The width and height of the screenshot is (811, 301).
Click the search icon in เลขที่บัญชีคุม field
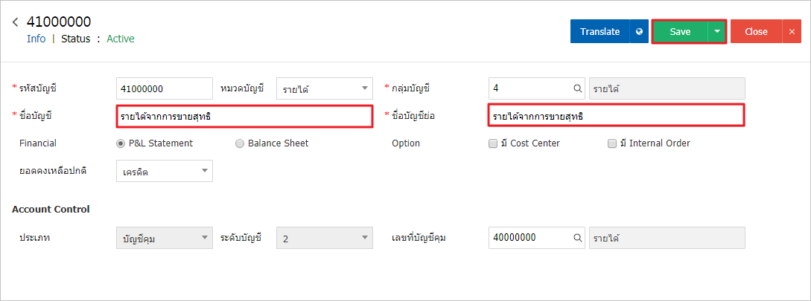tap(578, 238)
